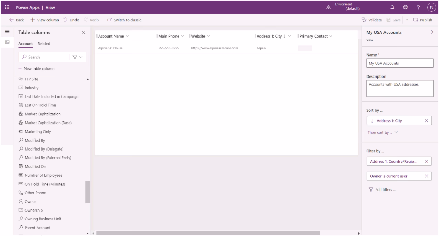Screen dimensions: 439x236
Task: Click the table columns sidebar icon
Action: pos(7,42)
